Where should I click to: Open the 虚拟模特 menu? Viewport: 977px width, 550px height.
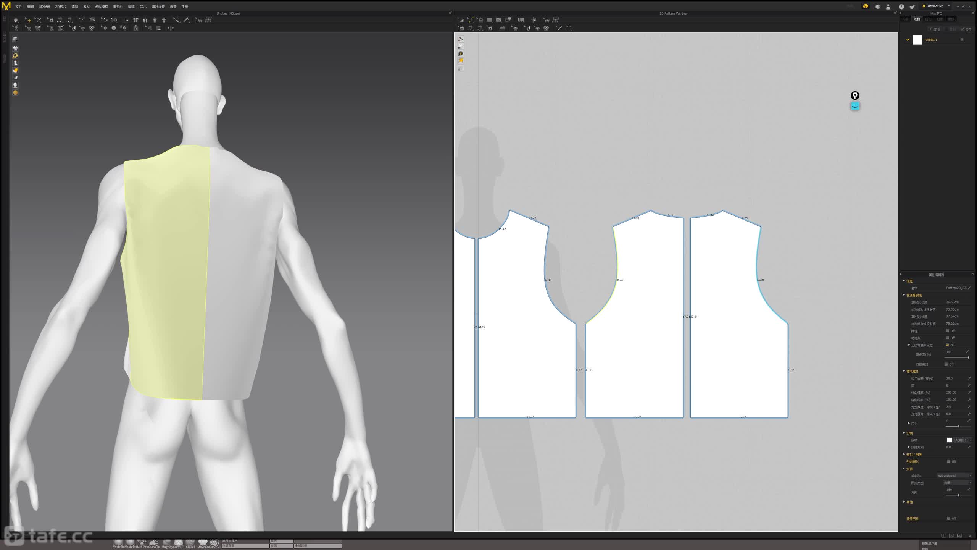point(101,6)
